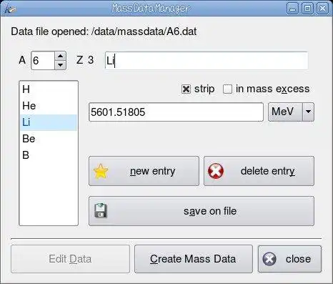Click the Create Mass Data button
The height and width of the screenshot is (284, 333).
(x=194, y=259)
